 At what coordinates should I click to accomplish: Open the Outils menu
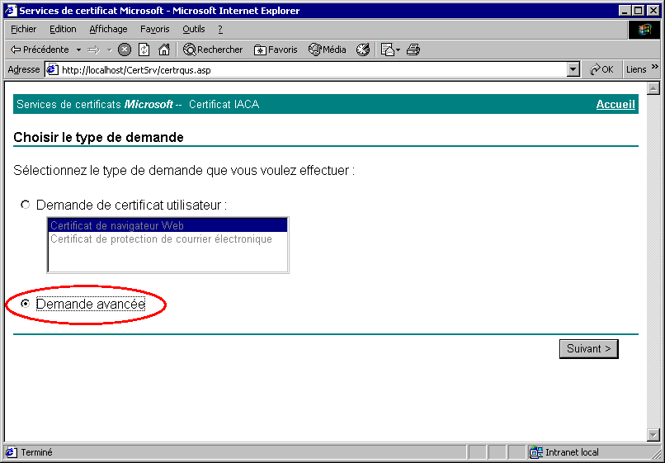[x=194, y=29]
